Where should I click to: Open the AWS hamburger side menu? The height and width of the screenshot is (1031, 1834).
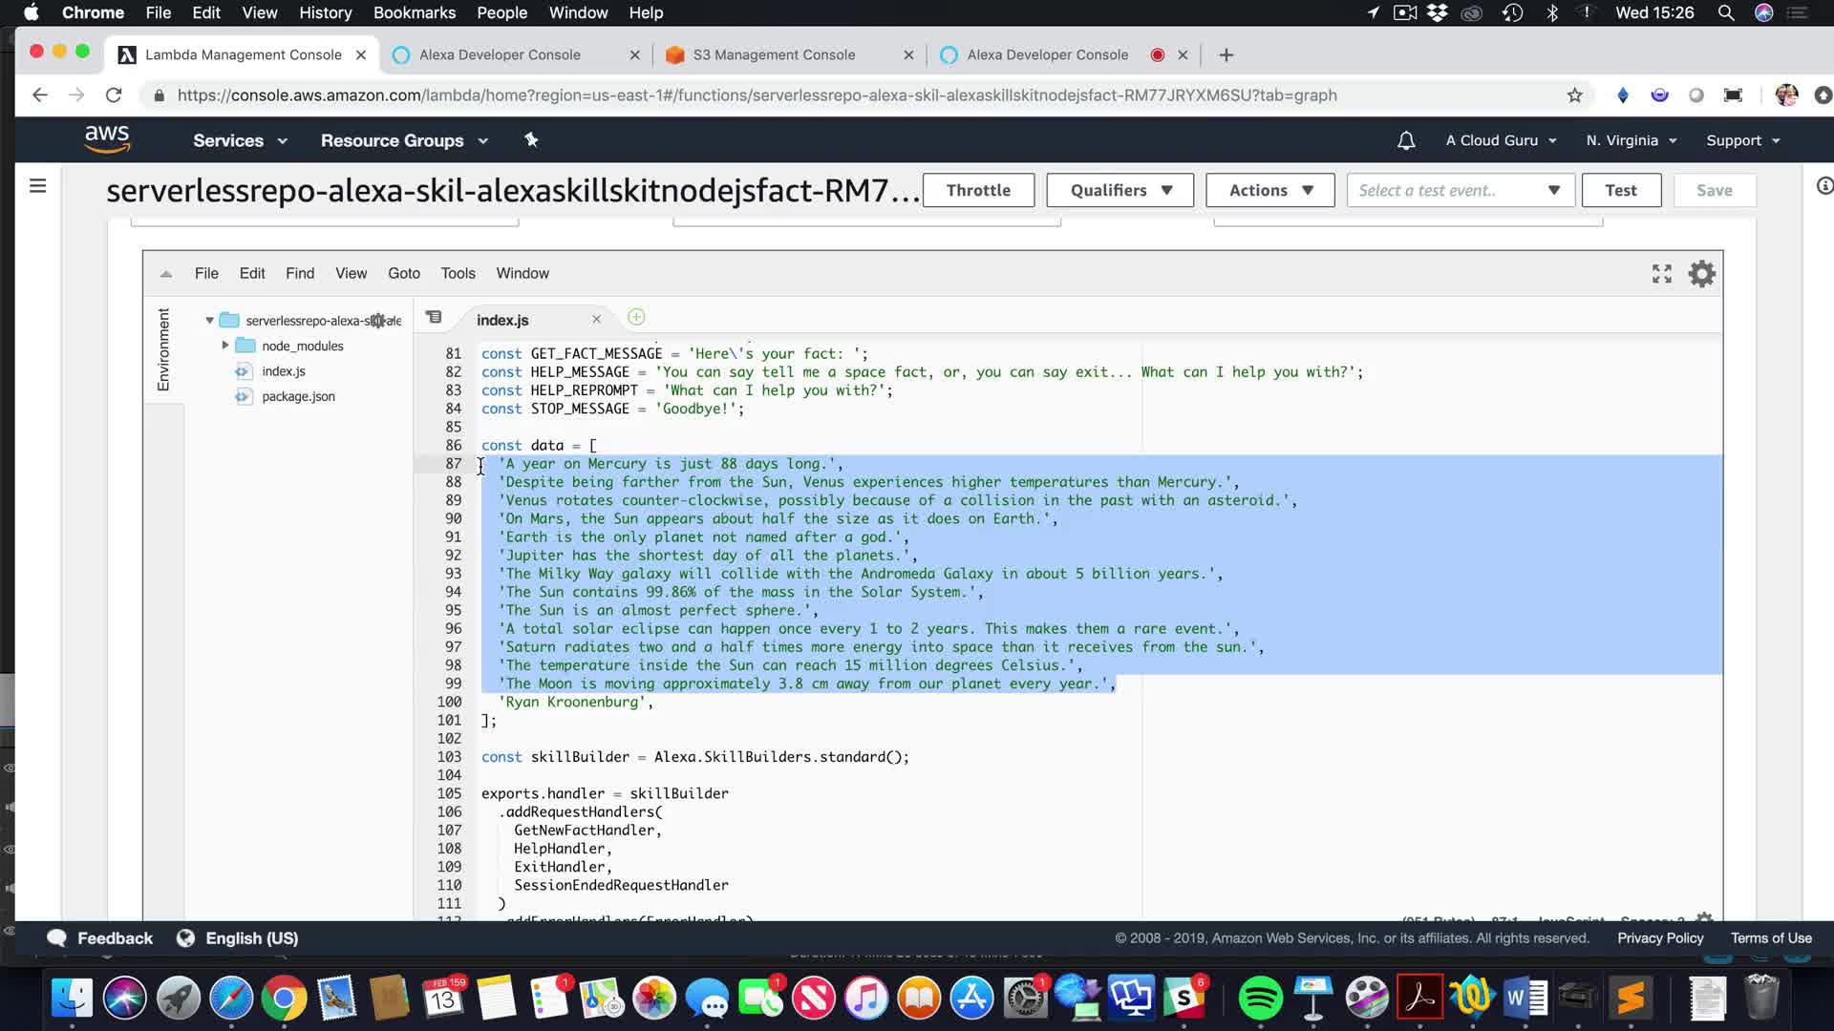(38, 186)
